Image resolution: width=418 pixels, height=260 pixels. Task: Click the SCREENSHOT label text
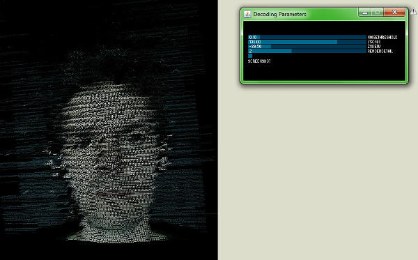259,61
